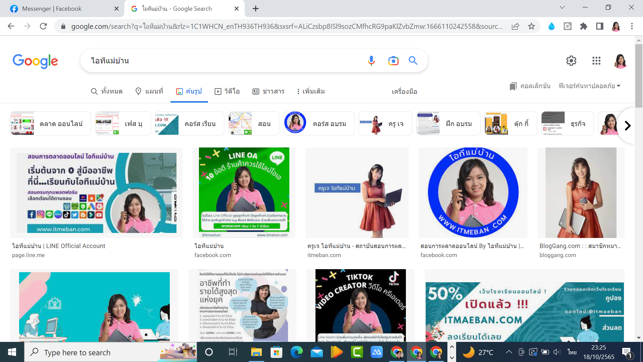
Task: Open Chrome extensions puzzle icon
Action: click(x=584, y=26)
